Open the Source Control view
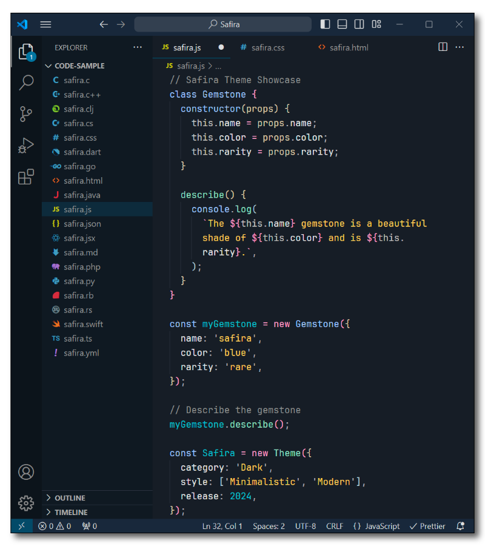 26,113
